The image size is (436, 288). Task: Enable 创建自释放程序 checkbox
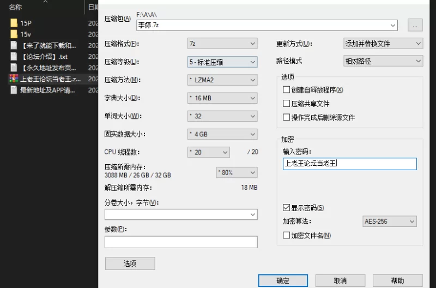(x=286, y=89)
